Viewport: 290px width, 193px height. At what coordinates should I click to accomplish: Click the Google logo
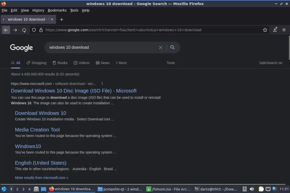tap(21, 48)
